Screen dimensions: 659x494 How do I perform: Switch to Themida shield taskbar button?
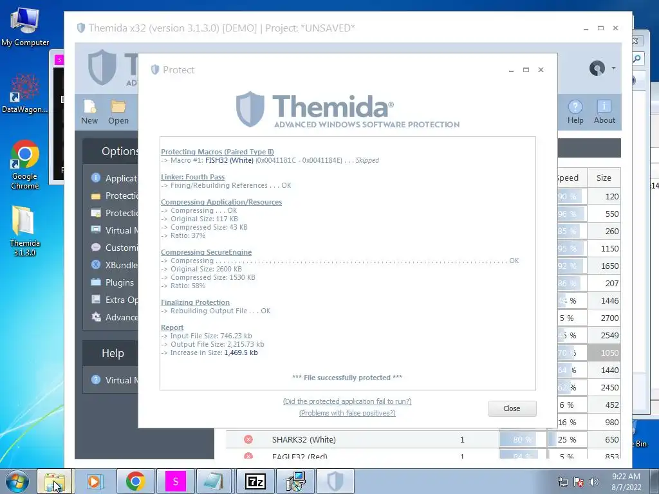point(335,481)
